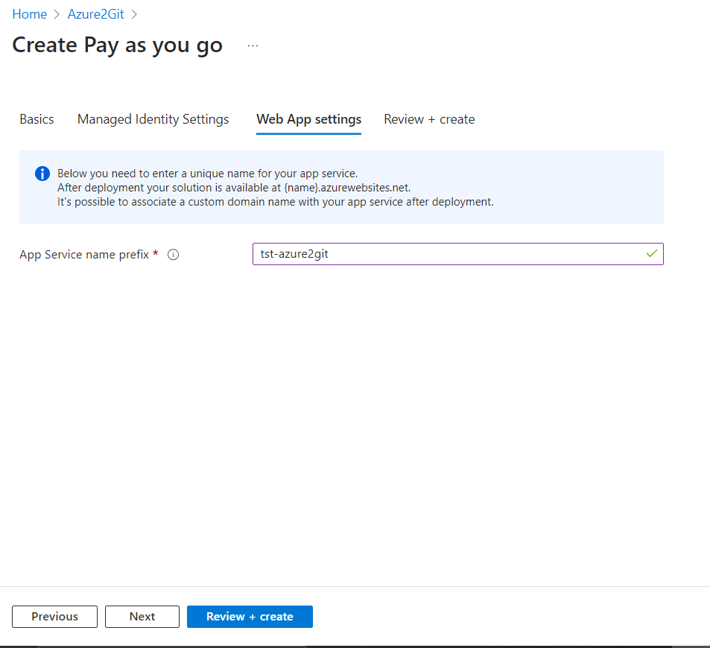Switch to the Basics tab
710x648 pixels.
coord(36,119)
